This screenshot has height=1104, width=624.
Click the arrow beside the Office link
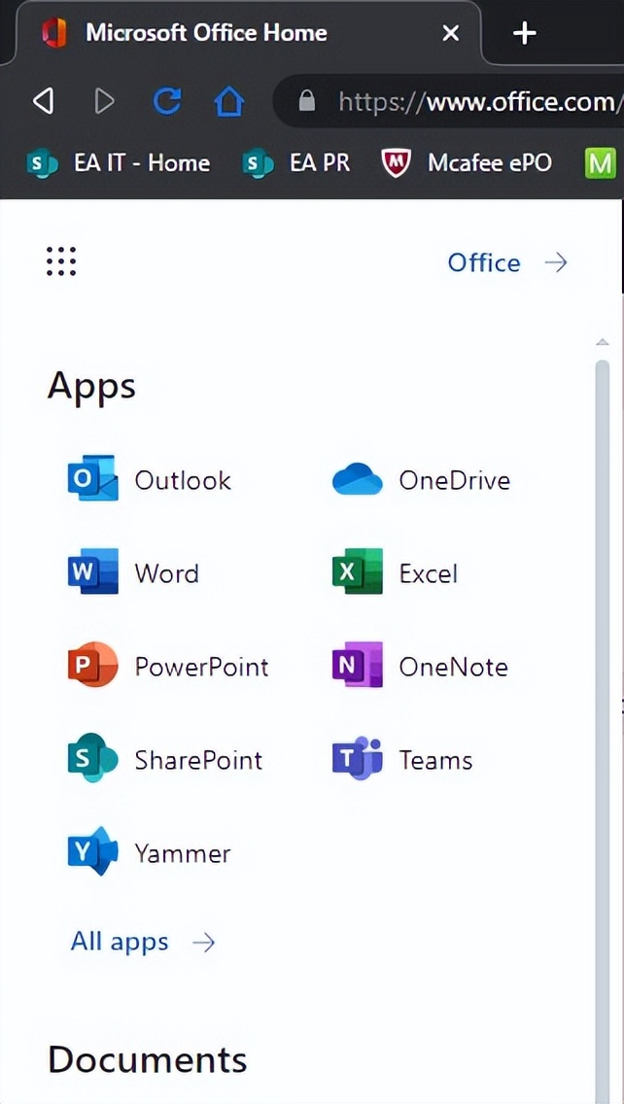556,262
